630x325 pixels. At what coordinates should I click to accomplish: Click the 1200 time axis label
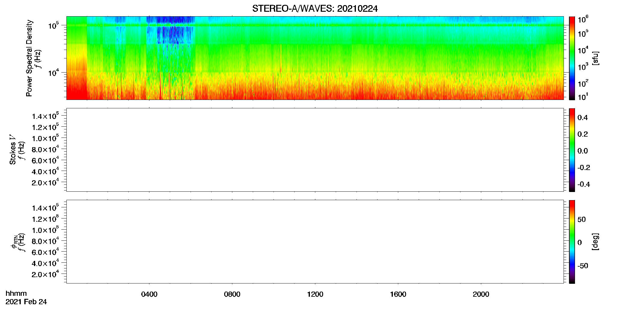[x=315, y=294]
